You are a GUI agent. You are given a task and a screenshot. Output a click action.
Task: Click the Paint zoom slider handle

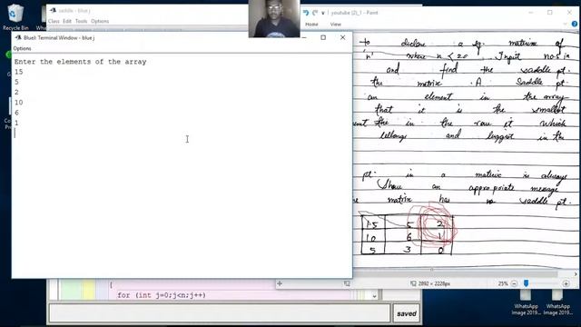click(526, 283)
